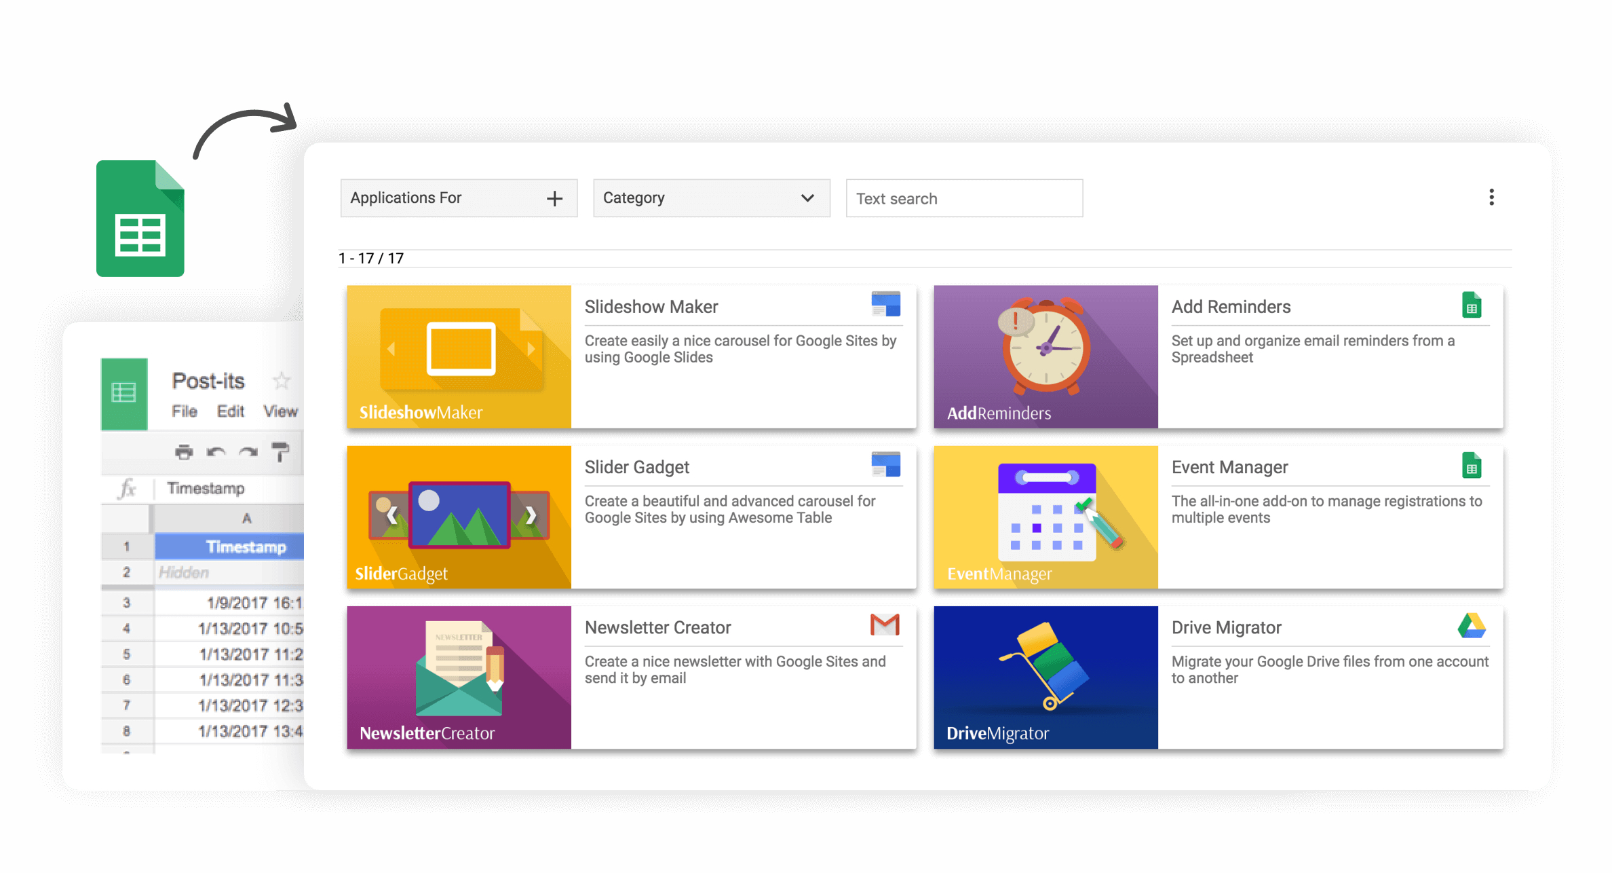Click the Google Sites icon on Slider Gadget card
The width and height of the screenshot is (1612, 873).
pos(885,464)
